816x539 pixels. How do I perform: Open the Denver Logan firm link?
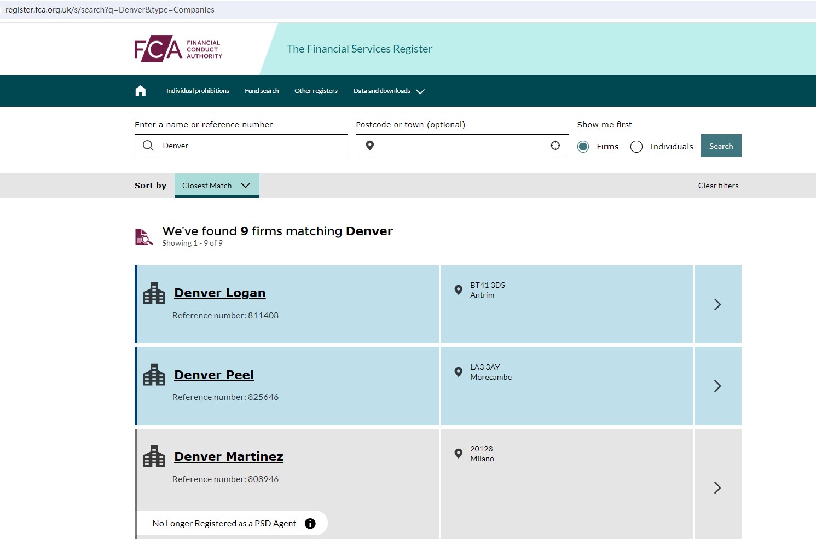220,293
